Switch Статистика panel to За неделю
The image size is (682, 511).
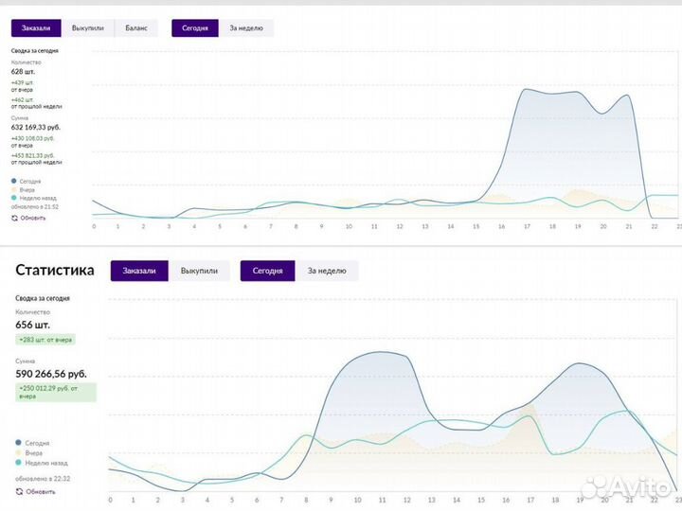[327, 272]
